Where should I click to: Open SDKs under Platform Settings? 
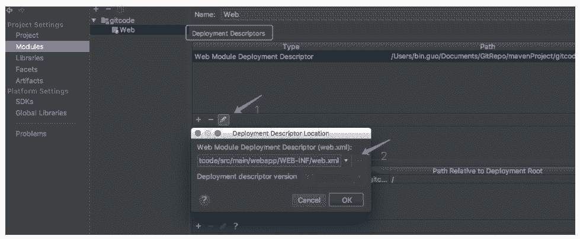(24, 102)
